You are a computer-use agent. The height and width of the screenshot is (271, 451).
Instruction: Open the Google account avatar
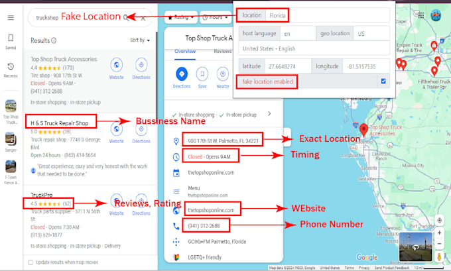(x=436, y=15)
